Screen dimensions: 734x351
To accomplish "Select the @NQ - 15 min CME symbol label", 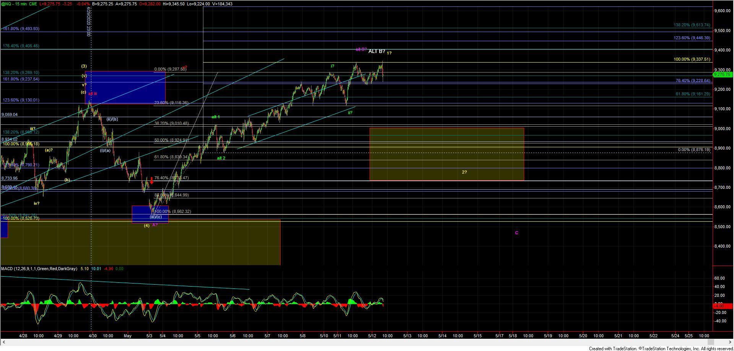I will pyautogui.click(x=19, y=4).
